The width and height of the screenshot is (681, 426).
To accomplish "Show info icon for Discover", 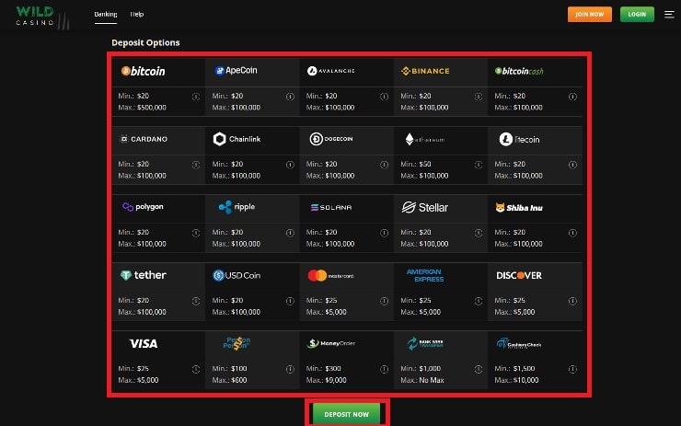I will pos(572,301).
